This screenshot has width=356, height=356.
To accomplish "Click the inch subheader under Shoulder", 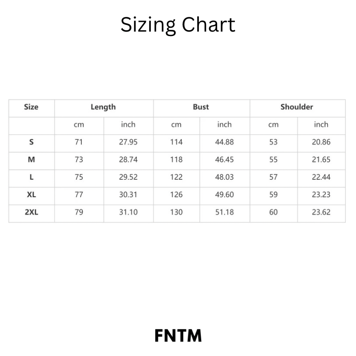I will 321,125.
